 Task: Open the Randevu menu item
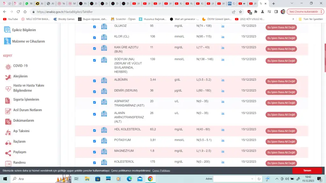click(x=19, y=163)
